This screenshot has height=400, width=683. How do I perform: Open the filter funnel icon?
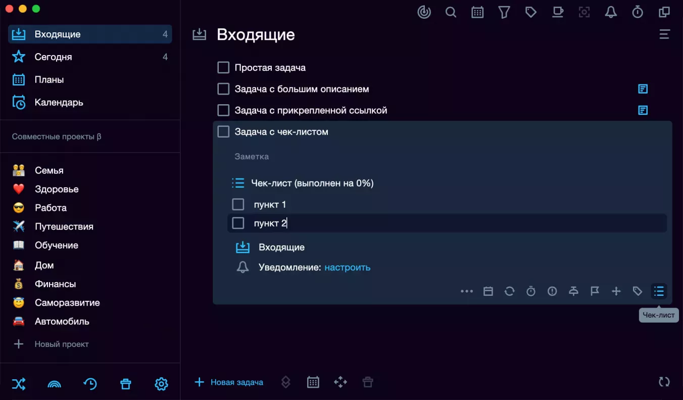[x=504, y=12]
